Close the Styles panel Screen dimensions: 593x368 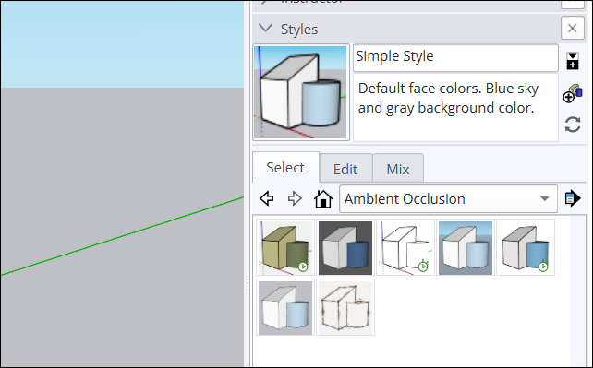(x=572, y=28)
